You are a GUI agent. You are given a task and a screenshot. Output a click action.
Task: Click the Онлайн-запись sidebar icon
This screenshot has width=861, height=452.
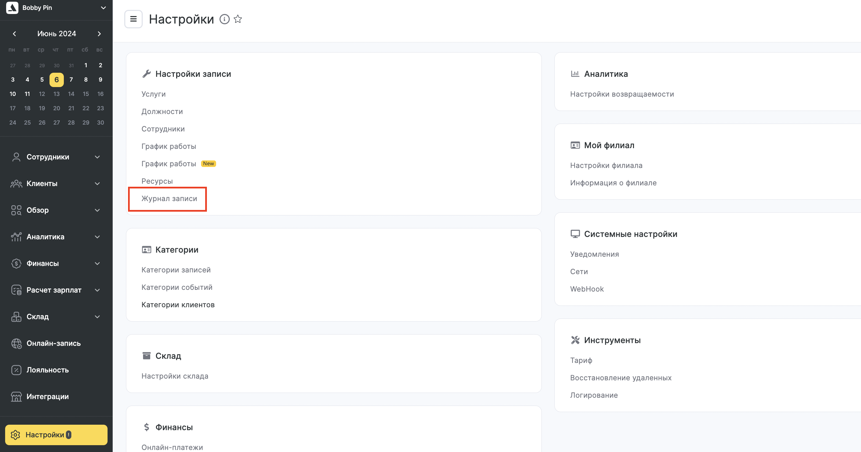point(16,343)
